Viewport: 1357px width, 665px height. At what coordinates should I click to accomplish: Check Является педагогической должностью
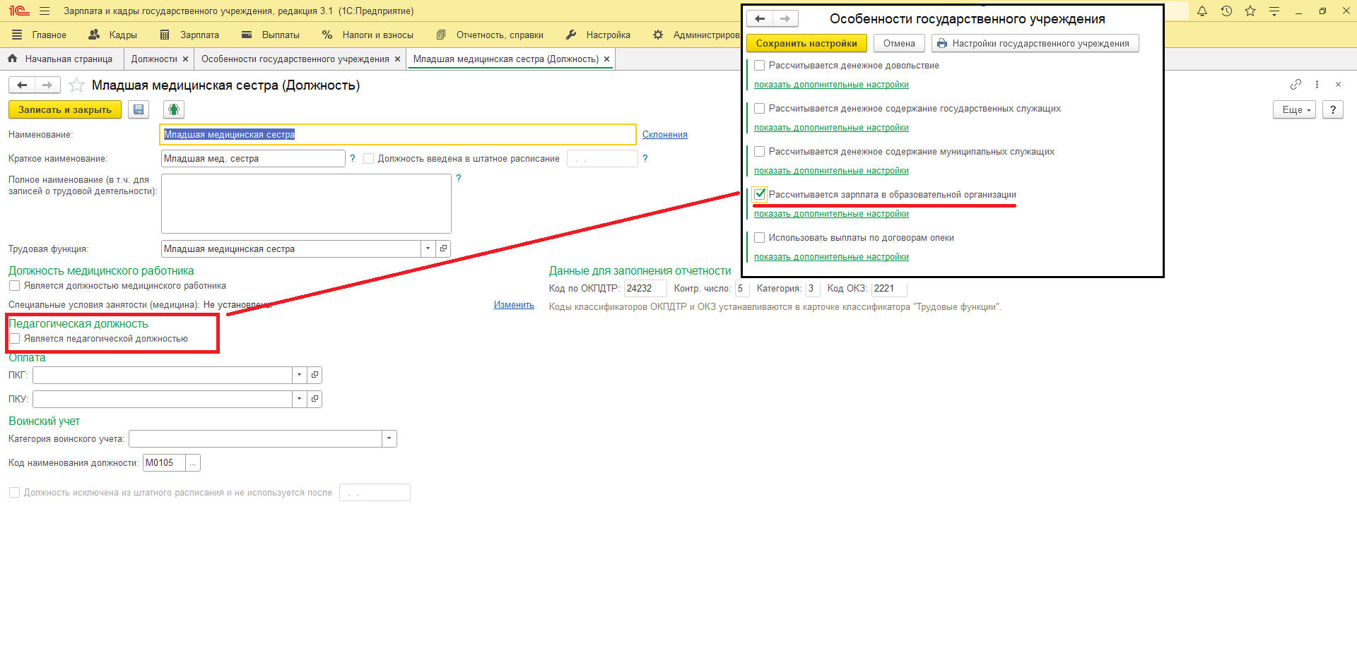(14, 339)
